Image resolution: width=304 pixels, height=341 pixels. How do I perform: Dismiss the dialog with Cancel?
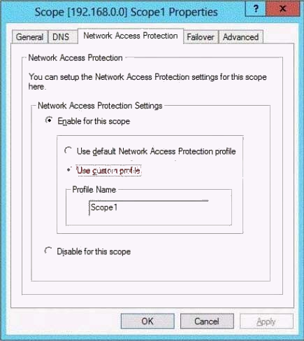pyautogui.click(x=207, y=321)
